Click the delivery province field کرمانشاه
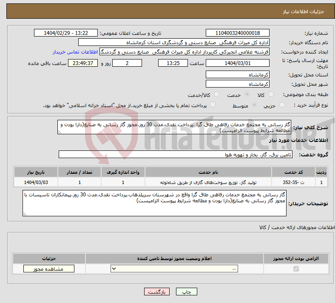The width and height of the screenshot is (335, 303). coord(238,74)
